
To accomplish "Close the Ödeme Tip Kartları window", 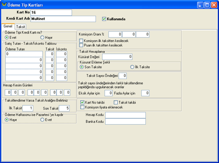I will pos(214,5).
